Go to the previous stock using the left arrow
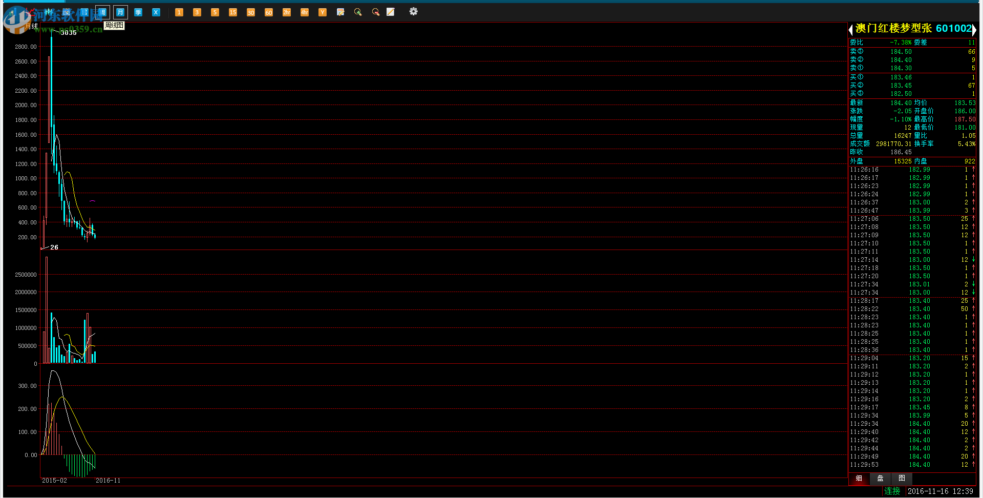The width and height of the screenshot is (983, 498). 850,30
